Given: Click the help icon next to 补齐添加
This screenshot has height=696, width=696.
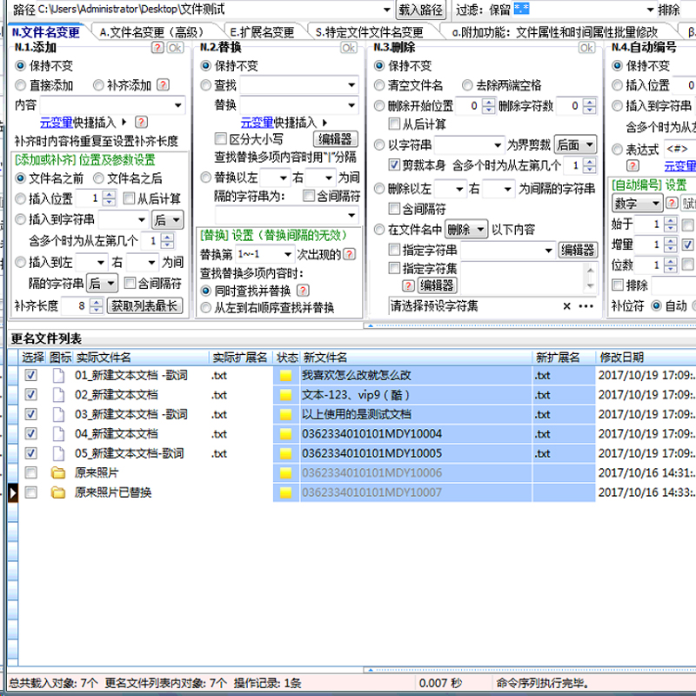Looking at the screenshot, I should (x=162, y=85).
